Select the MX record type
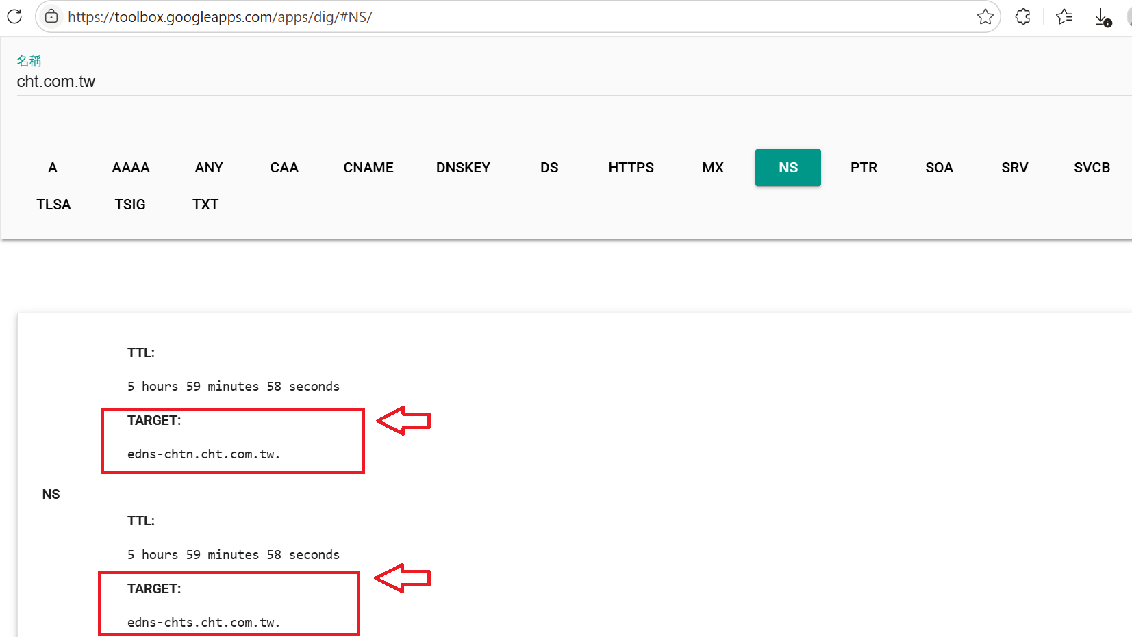1132x637 pixels. click(713, 168)
